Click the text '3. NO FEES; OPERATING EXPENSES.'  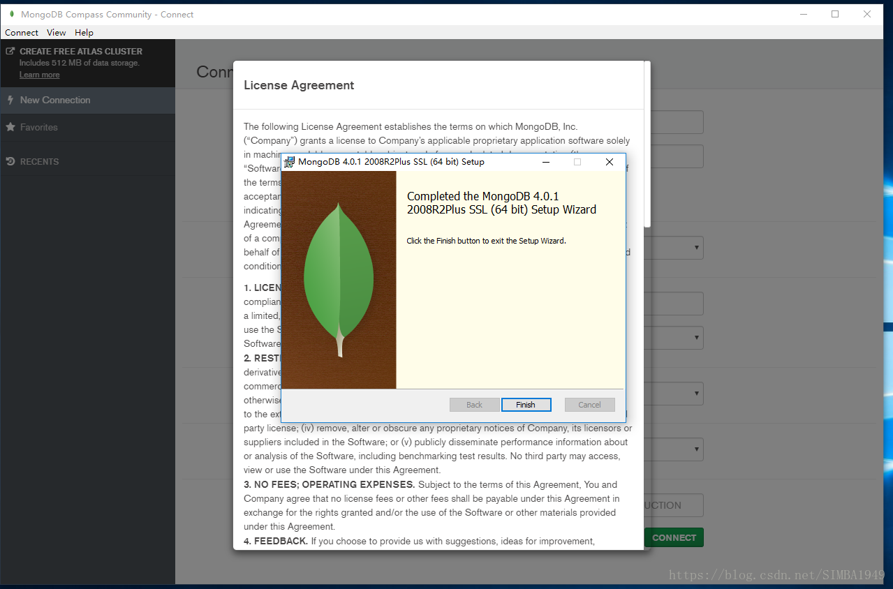tap(330, 484)
